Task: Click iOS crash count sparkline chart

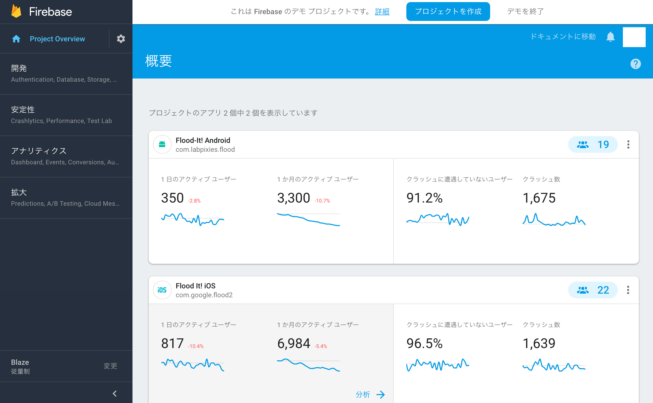Action: (x=554, y=365)
